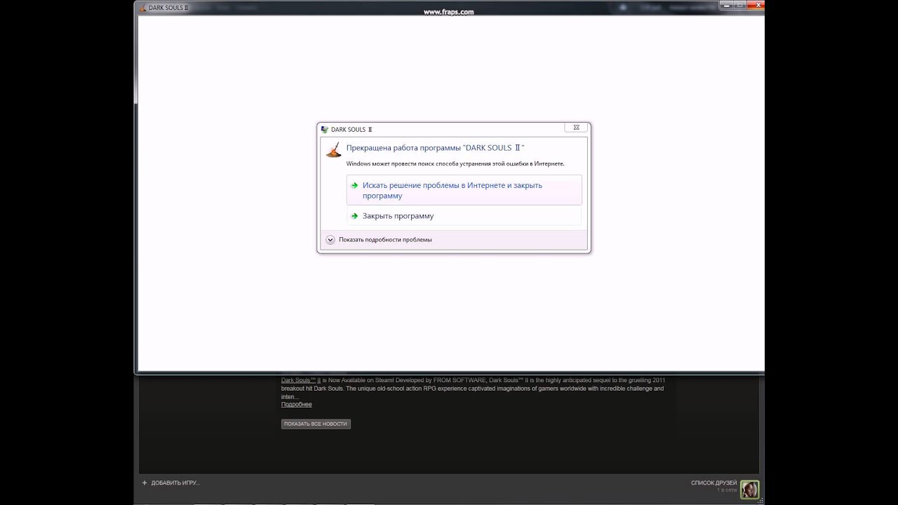Open 'Dark Souls™ II' link in Steam news
898x505 pixels.
(x=300, y=380)
